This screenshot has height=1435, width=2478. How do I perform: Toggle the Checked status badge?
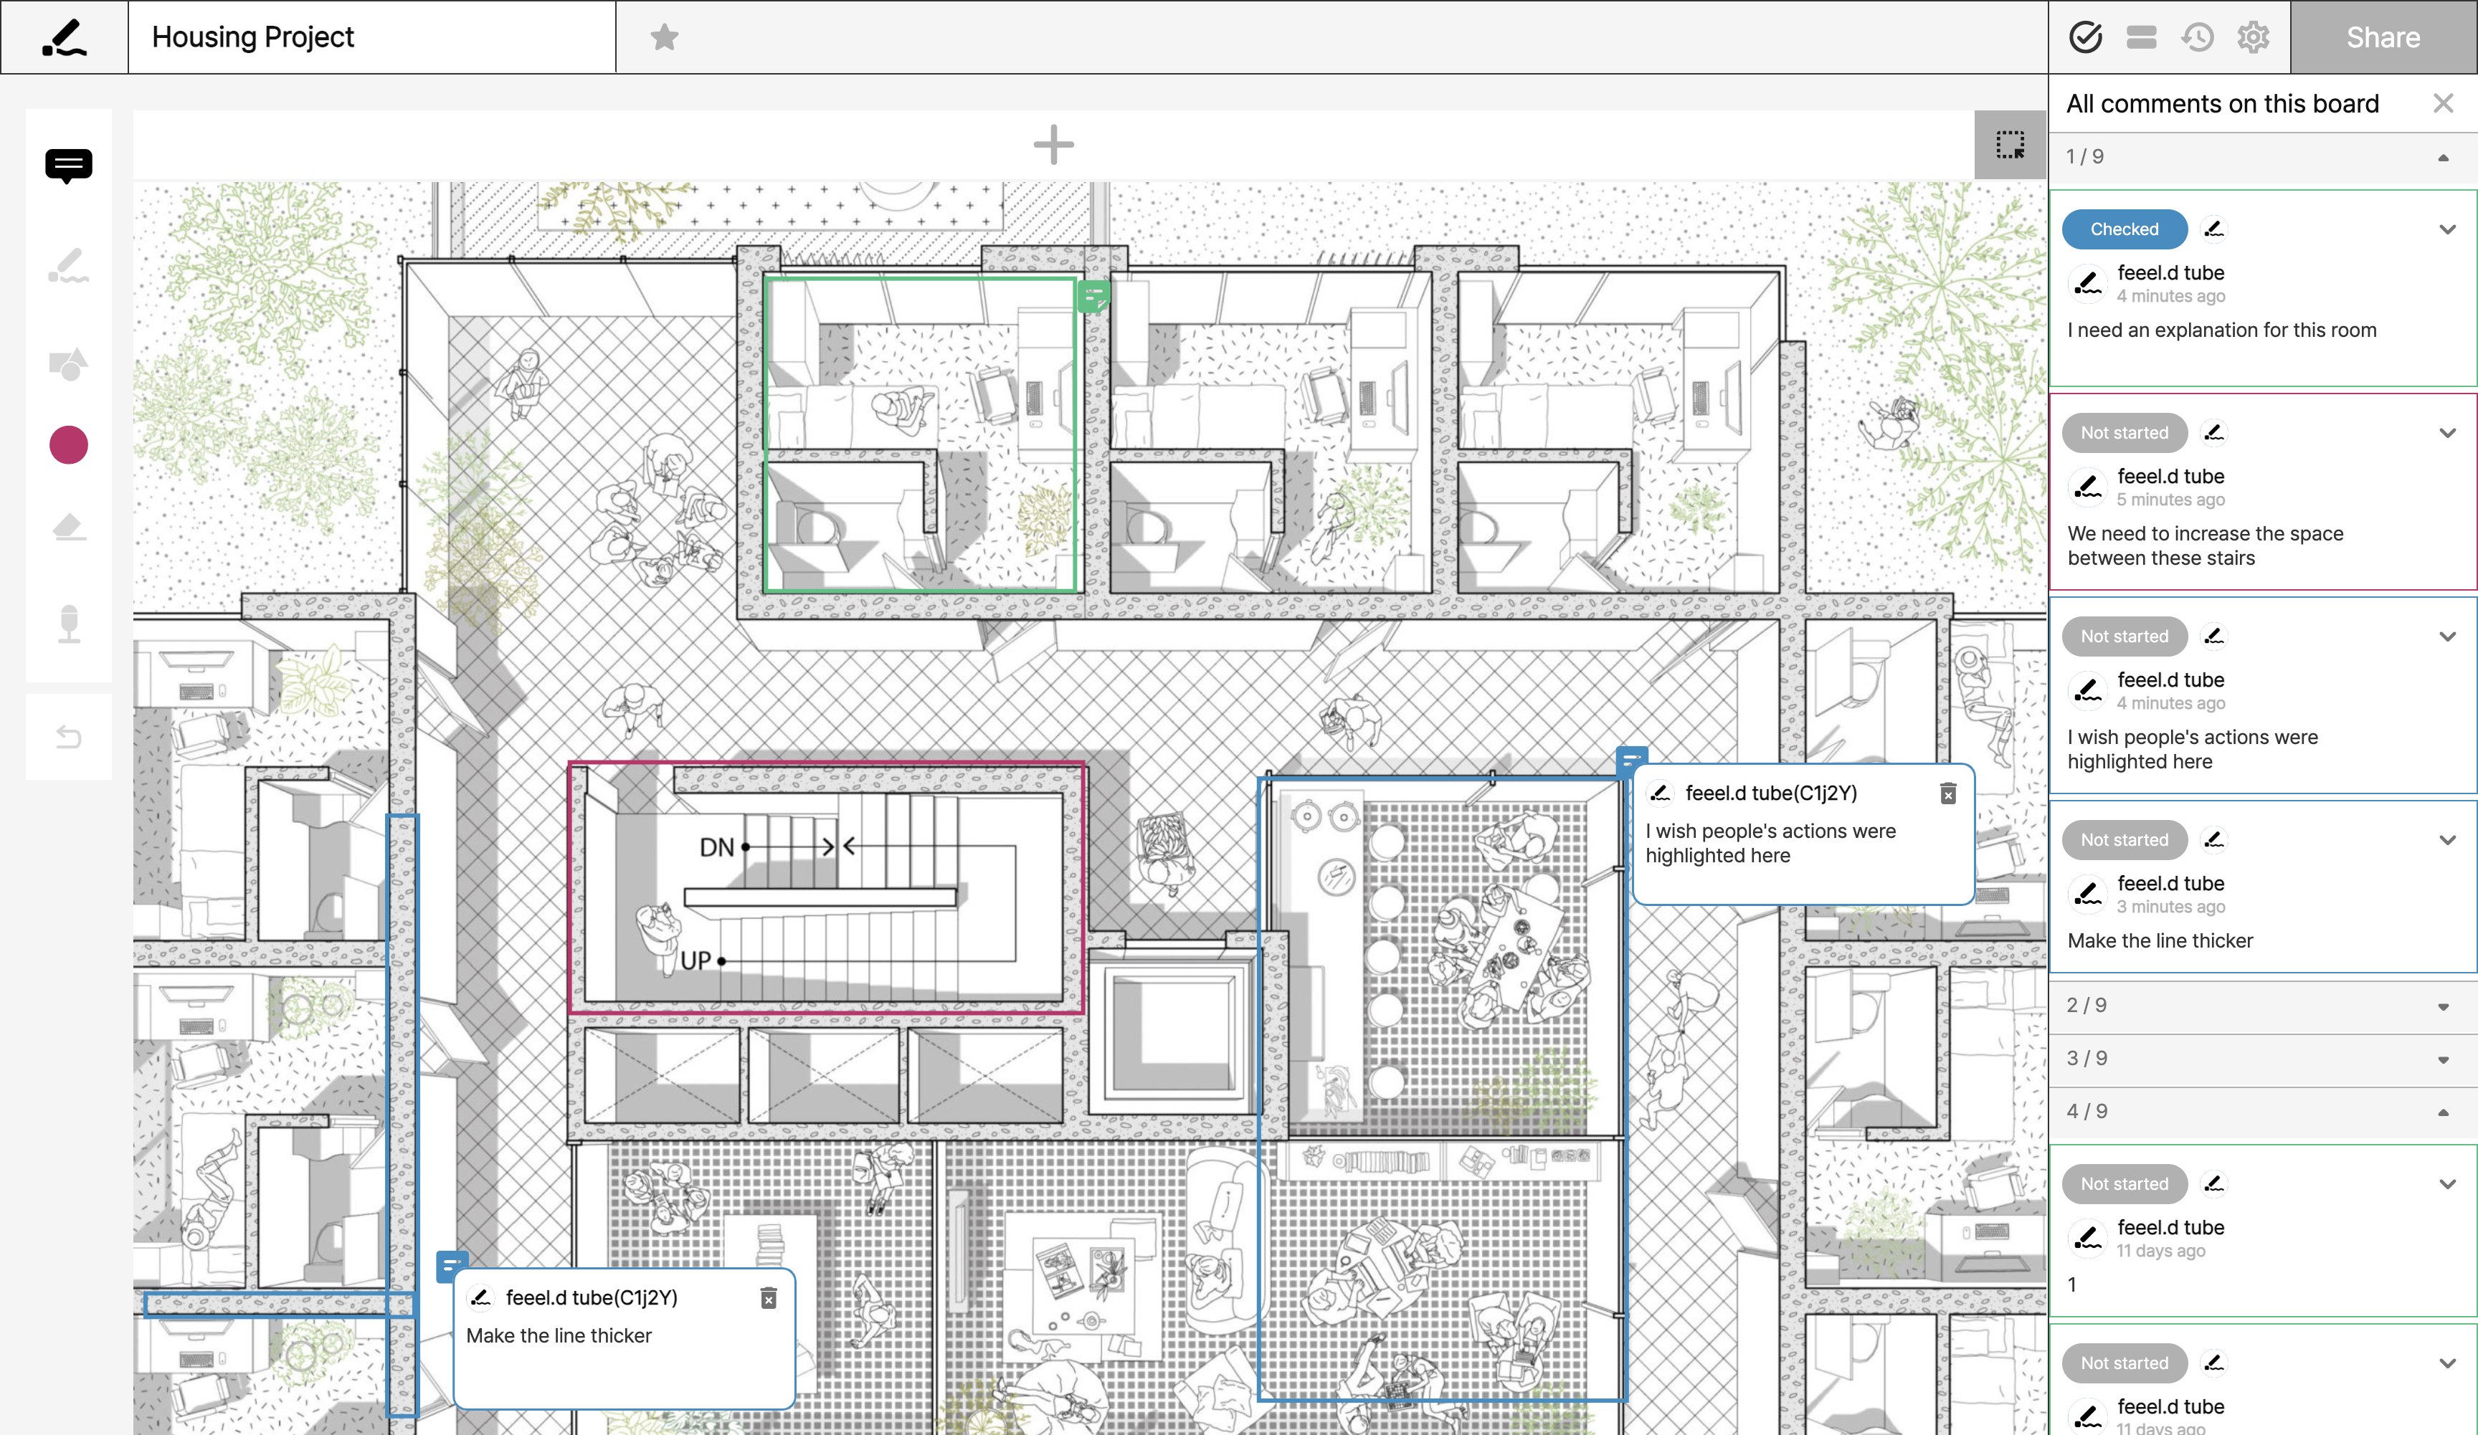point(2124,229)
